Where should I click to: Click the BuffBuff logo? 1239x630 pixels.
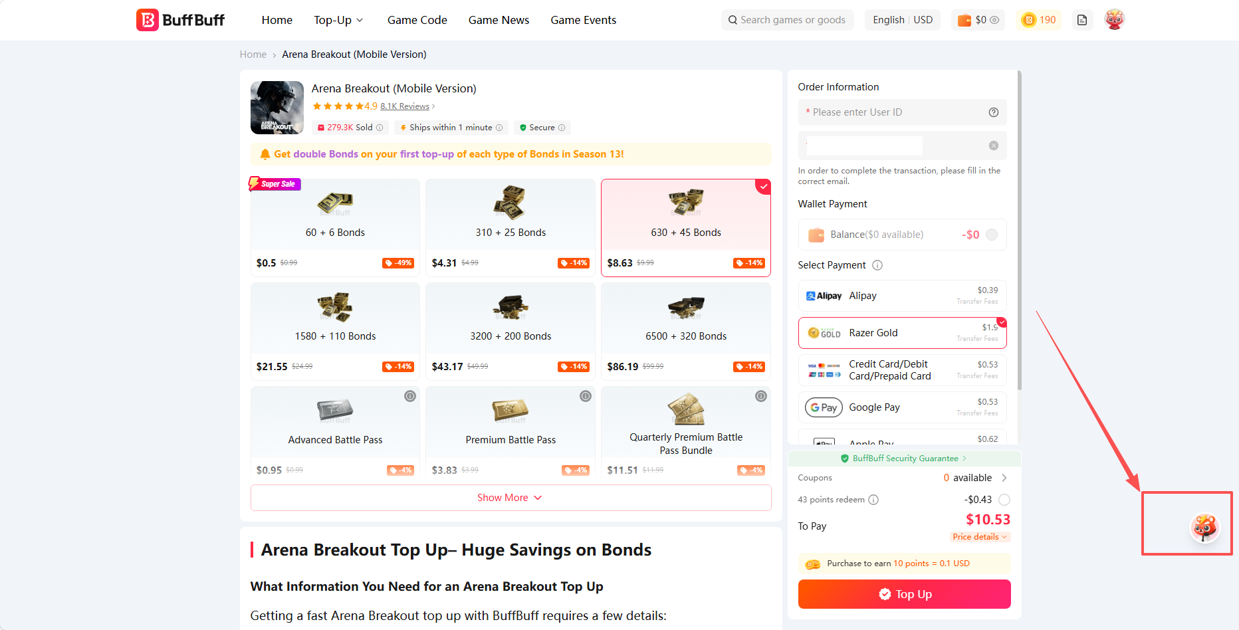coord(180,20)
